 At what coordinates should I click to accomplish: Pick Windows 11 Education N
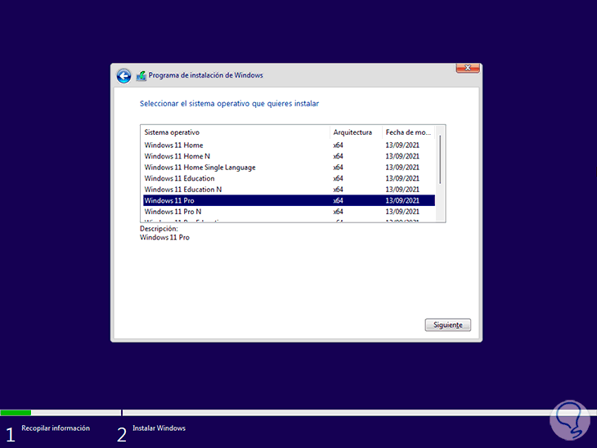289,190
